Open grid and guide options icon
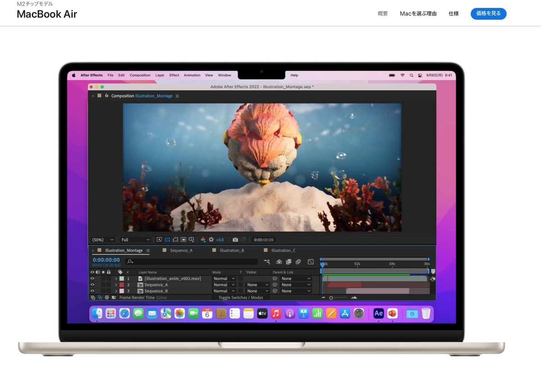 (192, 240)
